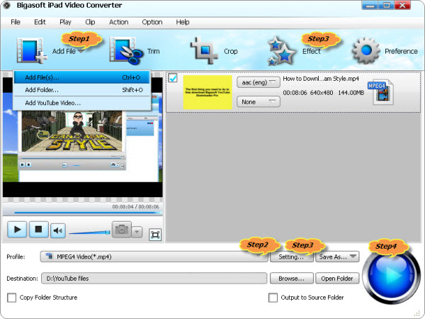The image size is (425, 319).
Task: Expand snapshot options arrow beside camera
Action: pos(137,232)
